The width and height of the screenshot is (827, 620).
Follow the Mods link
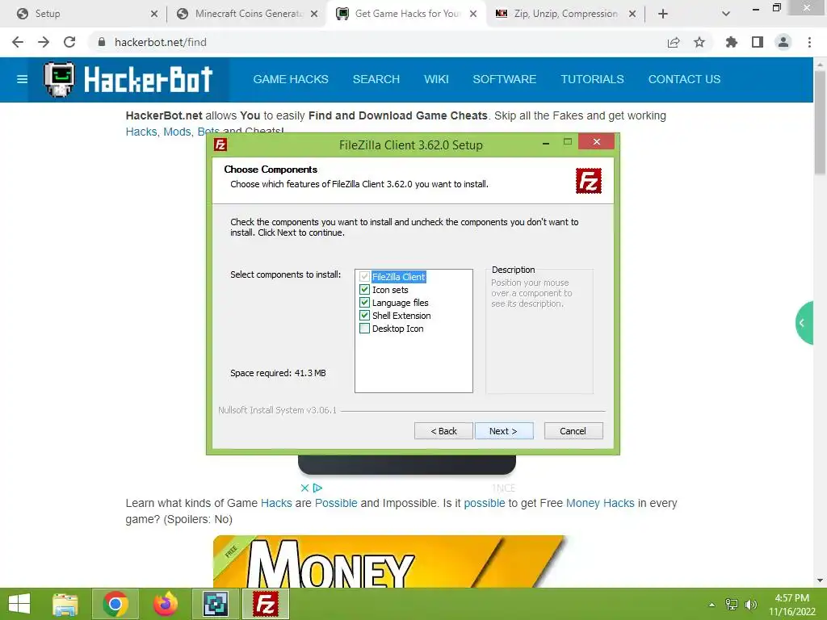(x=177, y=132)
